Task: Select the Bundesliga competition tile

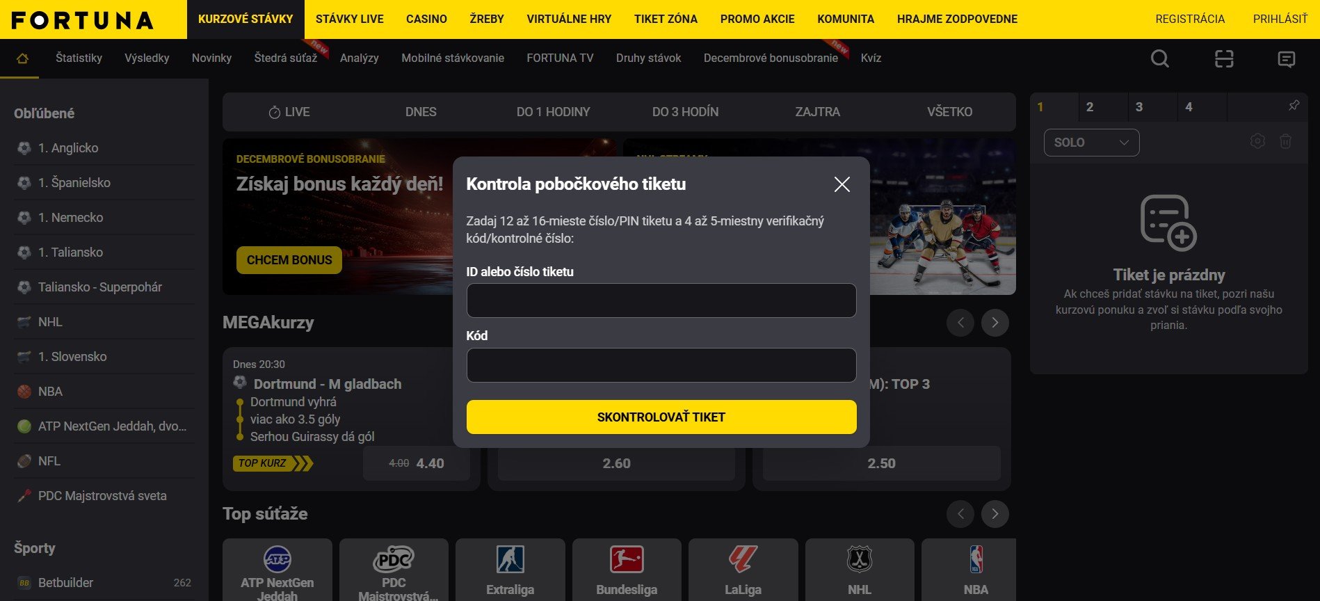Action: pyautogui.click(x=627, y=570)
